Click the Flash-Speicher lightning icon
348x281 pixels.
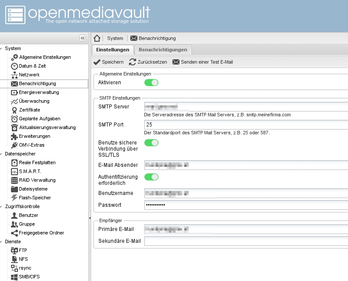(14, 198)
